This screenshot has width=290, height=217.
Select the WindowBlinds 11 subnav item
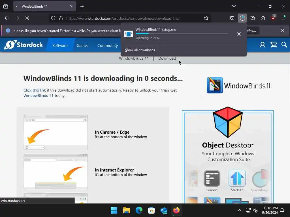click(x=134, y=58)
